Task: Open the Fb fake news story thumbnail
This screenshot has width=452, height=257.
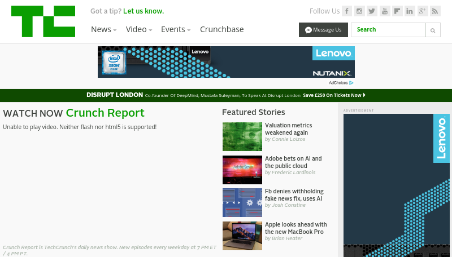Action: click(242, 203)
